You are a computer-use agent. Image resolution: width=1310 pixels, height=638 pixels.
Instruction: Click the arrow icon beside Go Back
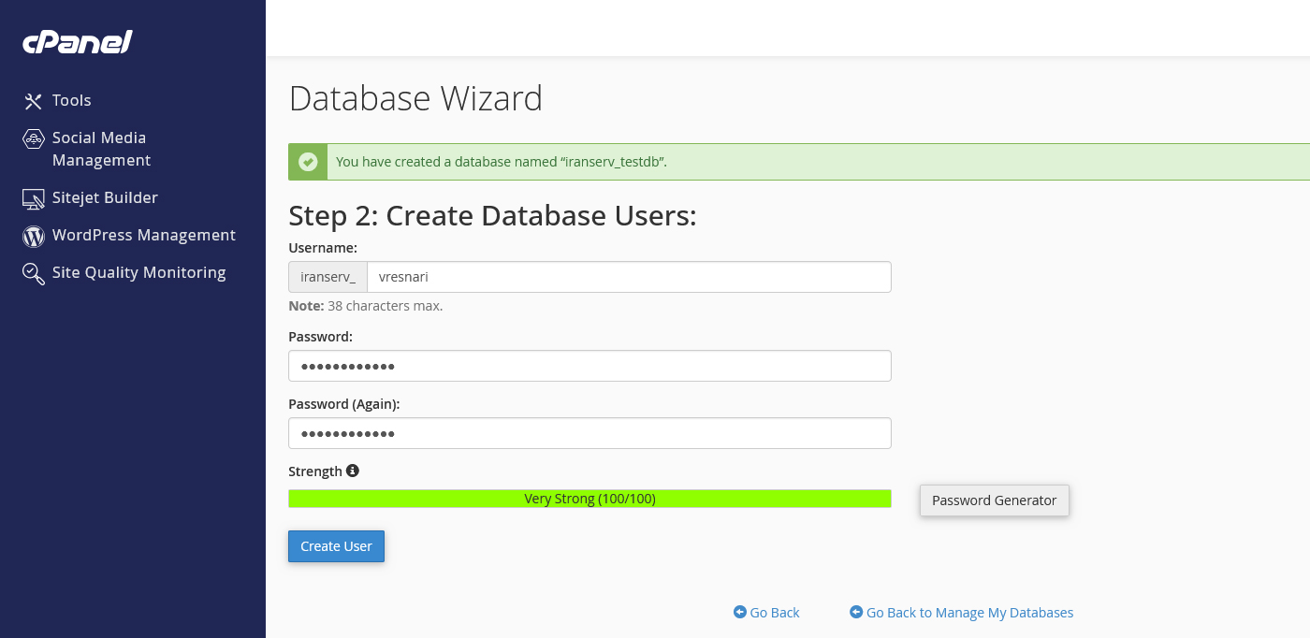740,612
